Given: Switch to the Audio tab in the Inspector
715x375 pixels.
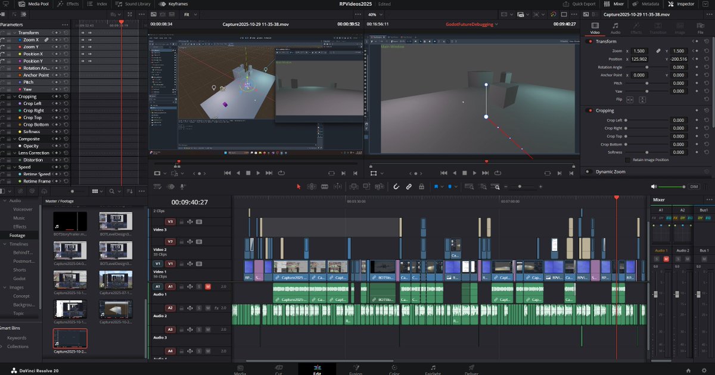Looking at the screenshot, I should pos(615,29).
